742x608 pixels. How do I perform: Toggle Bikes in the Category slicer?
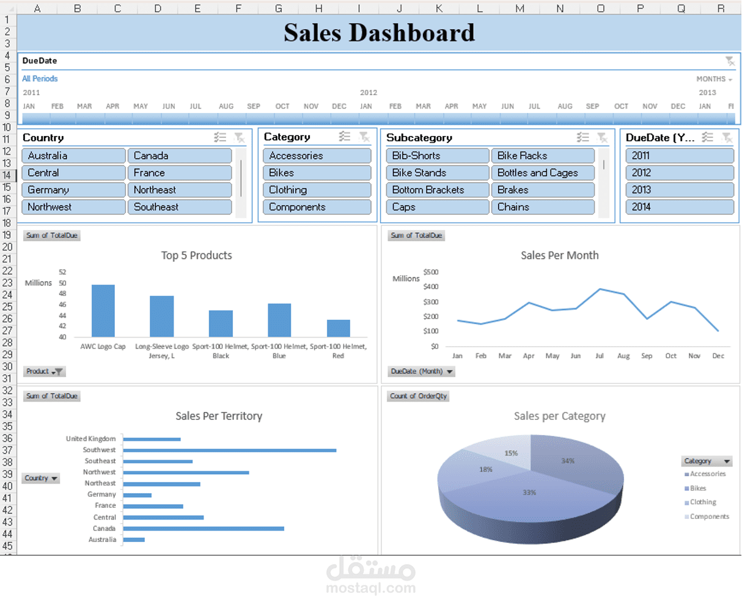pos(317,173)
